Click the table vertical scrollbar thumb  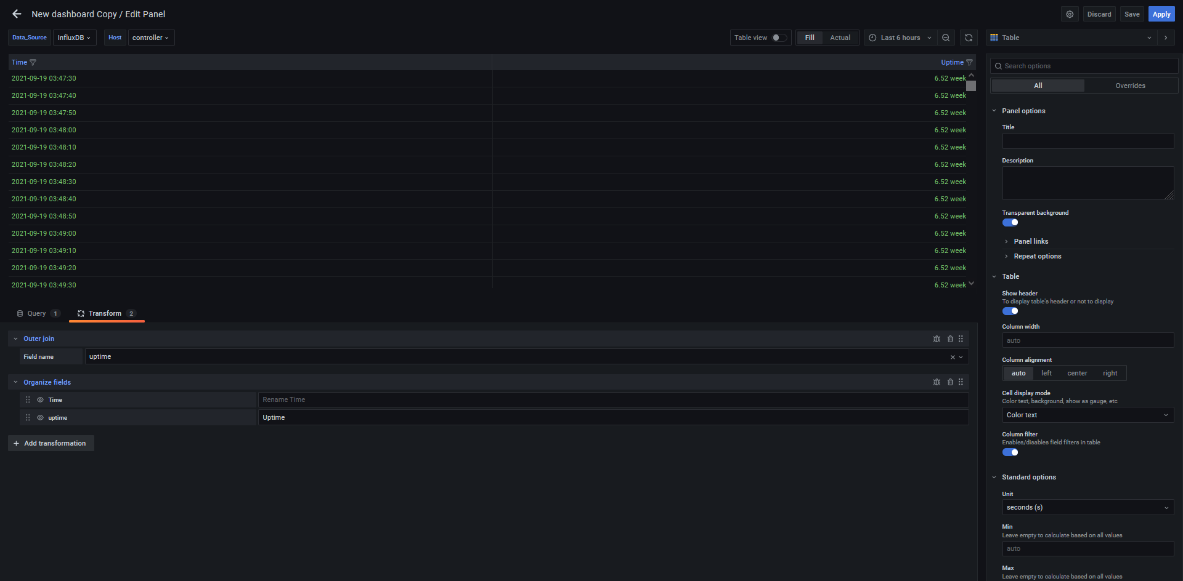[971, 86]
